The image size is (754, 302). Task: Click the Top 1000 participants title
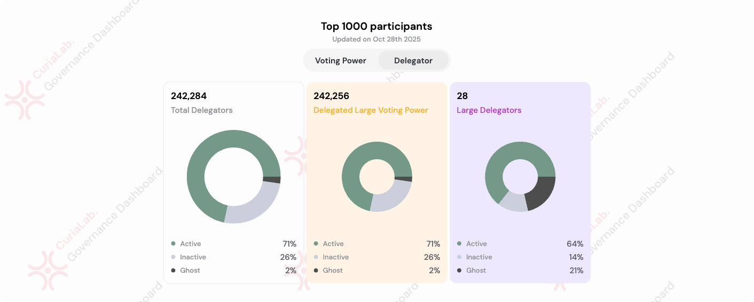tap(376, 26)
